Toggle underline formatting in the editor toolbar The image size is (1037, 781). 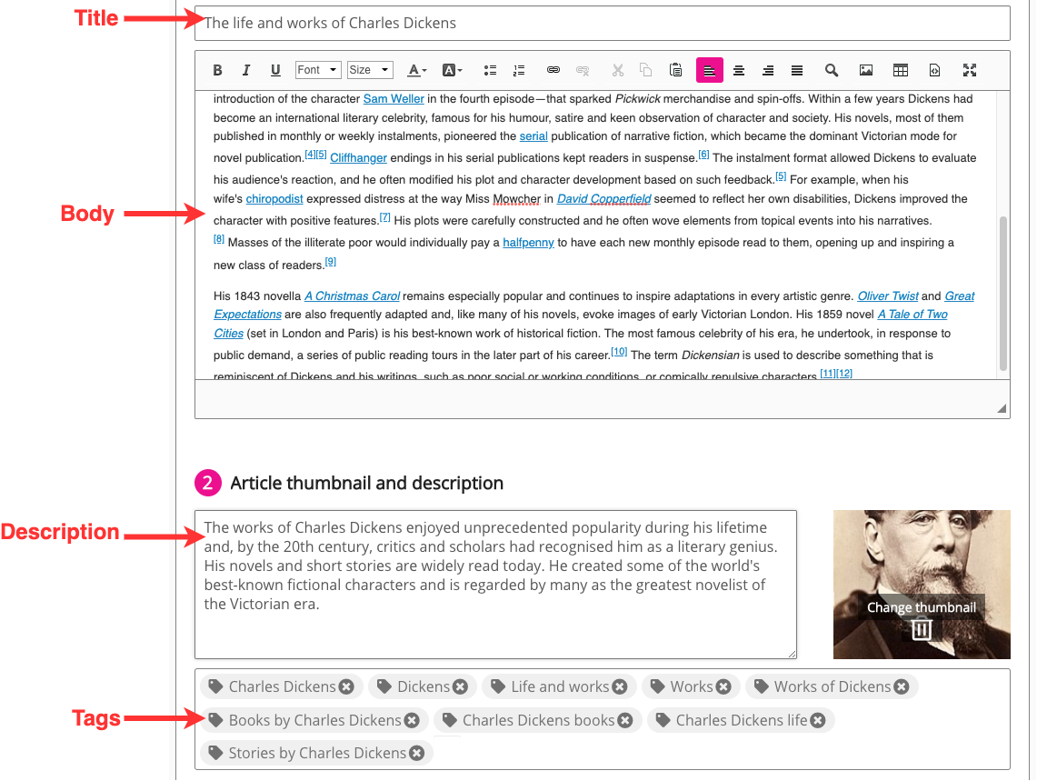click(275, 70)
